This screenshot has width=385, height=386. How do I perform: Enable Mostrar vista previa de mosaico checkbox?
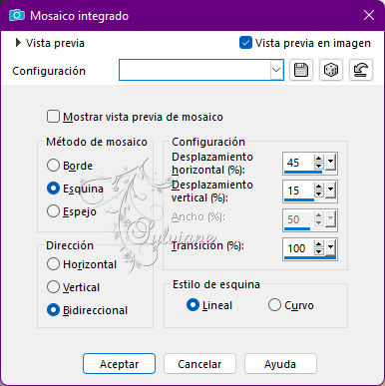(x=53, y=117)
